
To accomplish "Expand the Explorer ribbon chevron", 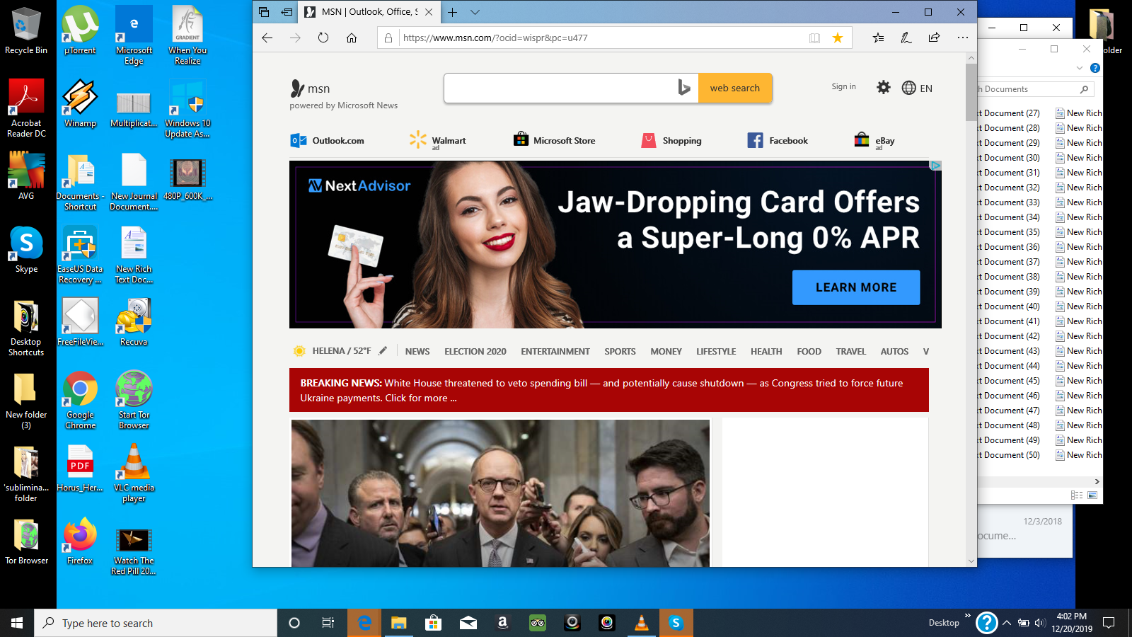I will 1080,68.
